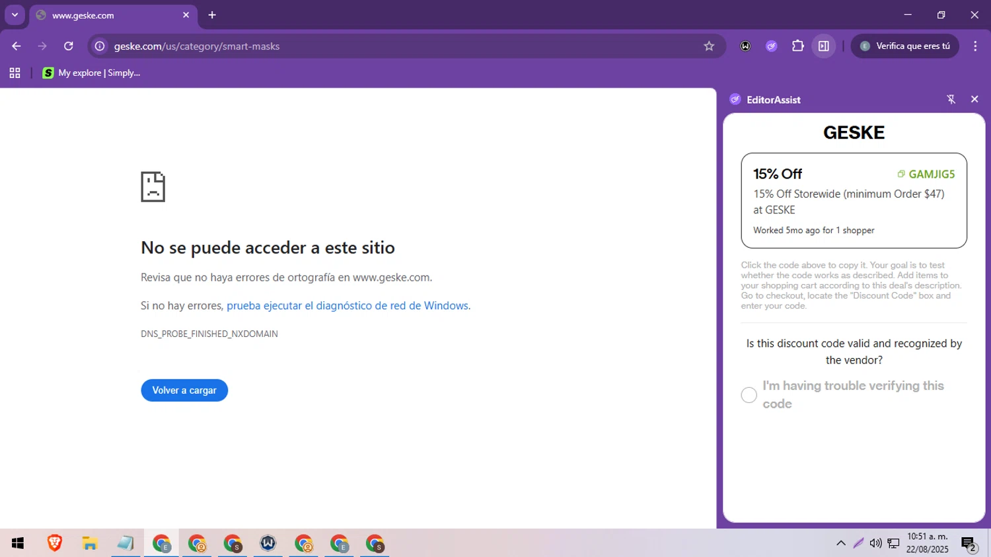
Task: View site information icon in address bar
Action: pyautogui.click(x=100, y=46)
